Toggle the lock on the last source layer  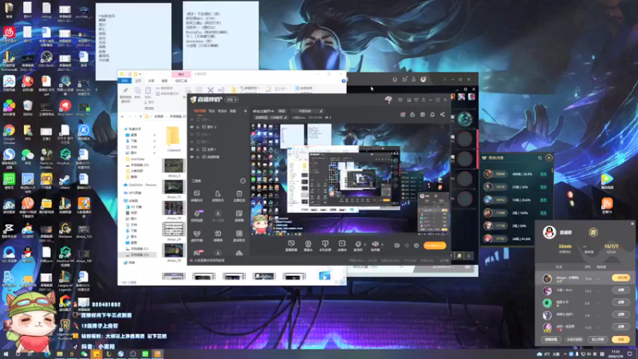point(198,156)
